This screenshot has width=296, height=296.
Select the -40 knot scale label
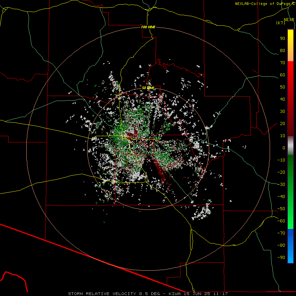(281, 197)
